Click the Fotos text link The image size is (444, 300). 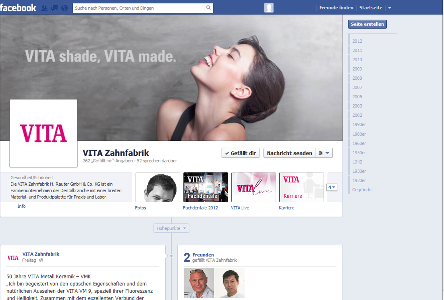[141, 208]
